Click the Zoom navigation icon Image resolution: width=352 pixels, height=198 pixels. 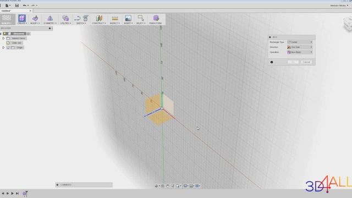click(x=173, y=186)
